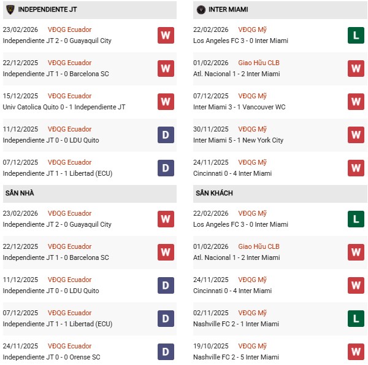The image size is (368, 365).
Task: Click the INDEPENDIENTE JT header title
Action: point(47,10)
